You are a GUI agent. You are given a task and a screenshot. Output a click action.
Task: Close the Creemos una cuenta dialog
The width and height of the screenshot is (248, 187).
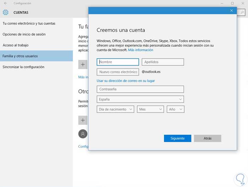[231, 11]
